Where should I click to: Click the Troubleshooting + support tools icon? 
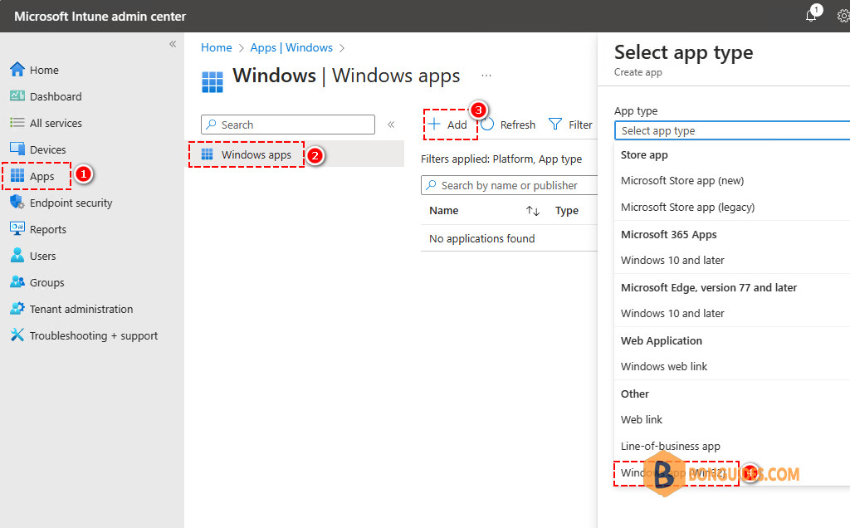[x=17, y=335]
